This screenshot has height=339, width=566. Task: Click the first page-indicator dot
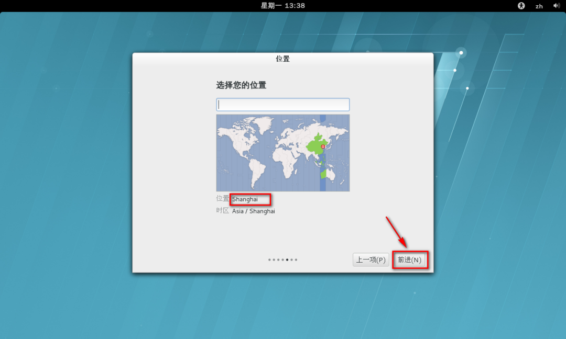click(x=269, y=259)
